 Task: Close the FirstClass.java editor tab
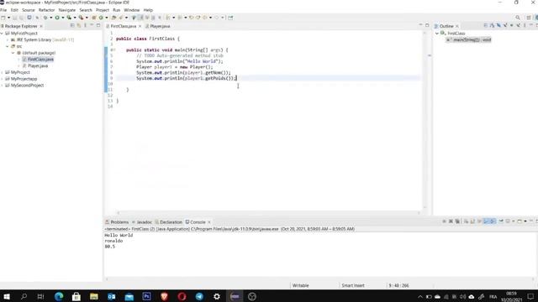[140, 26]
